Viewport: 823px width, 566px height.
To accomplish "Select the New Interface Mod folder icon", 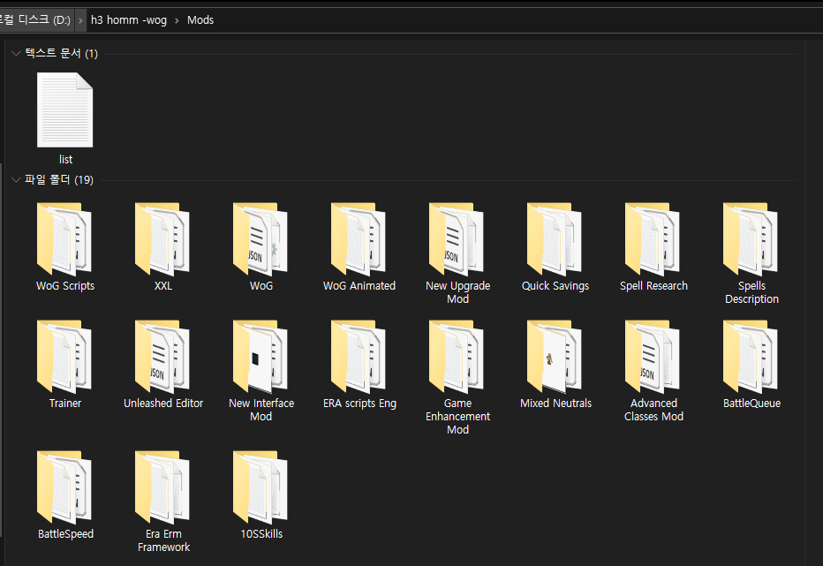I will 260,357.
